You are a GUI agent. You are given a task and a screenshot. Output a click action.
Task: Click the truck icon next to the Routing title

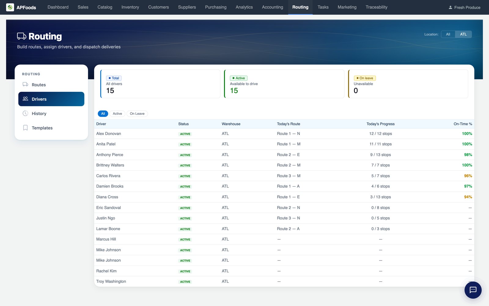(21, 36)
